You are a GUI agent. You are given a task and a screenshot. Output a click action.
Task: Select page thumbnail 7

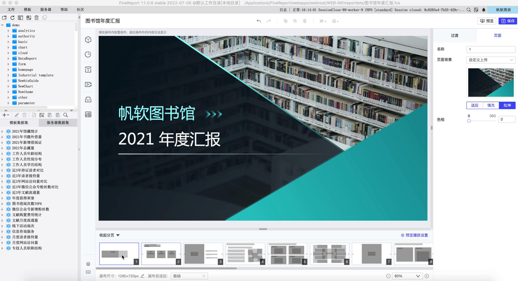click(x=372, y=254)
